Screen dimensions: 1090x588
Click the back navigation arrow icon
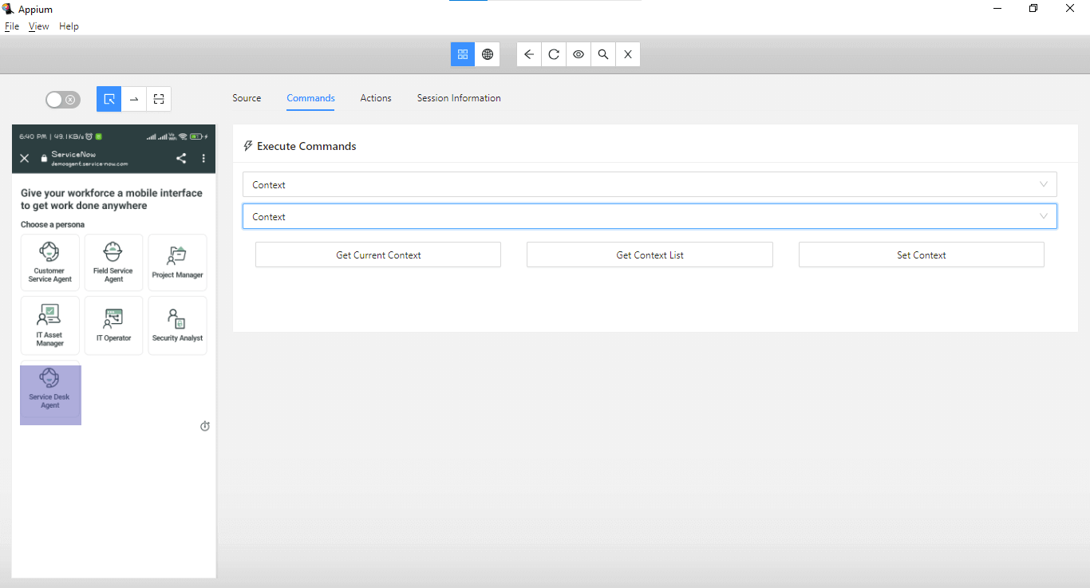pos(528,54)
